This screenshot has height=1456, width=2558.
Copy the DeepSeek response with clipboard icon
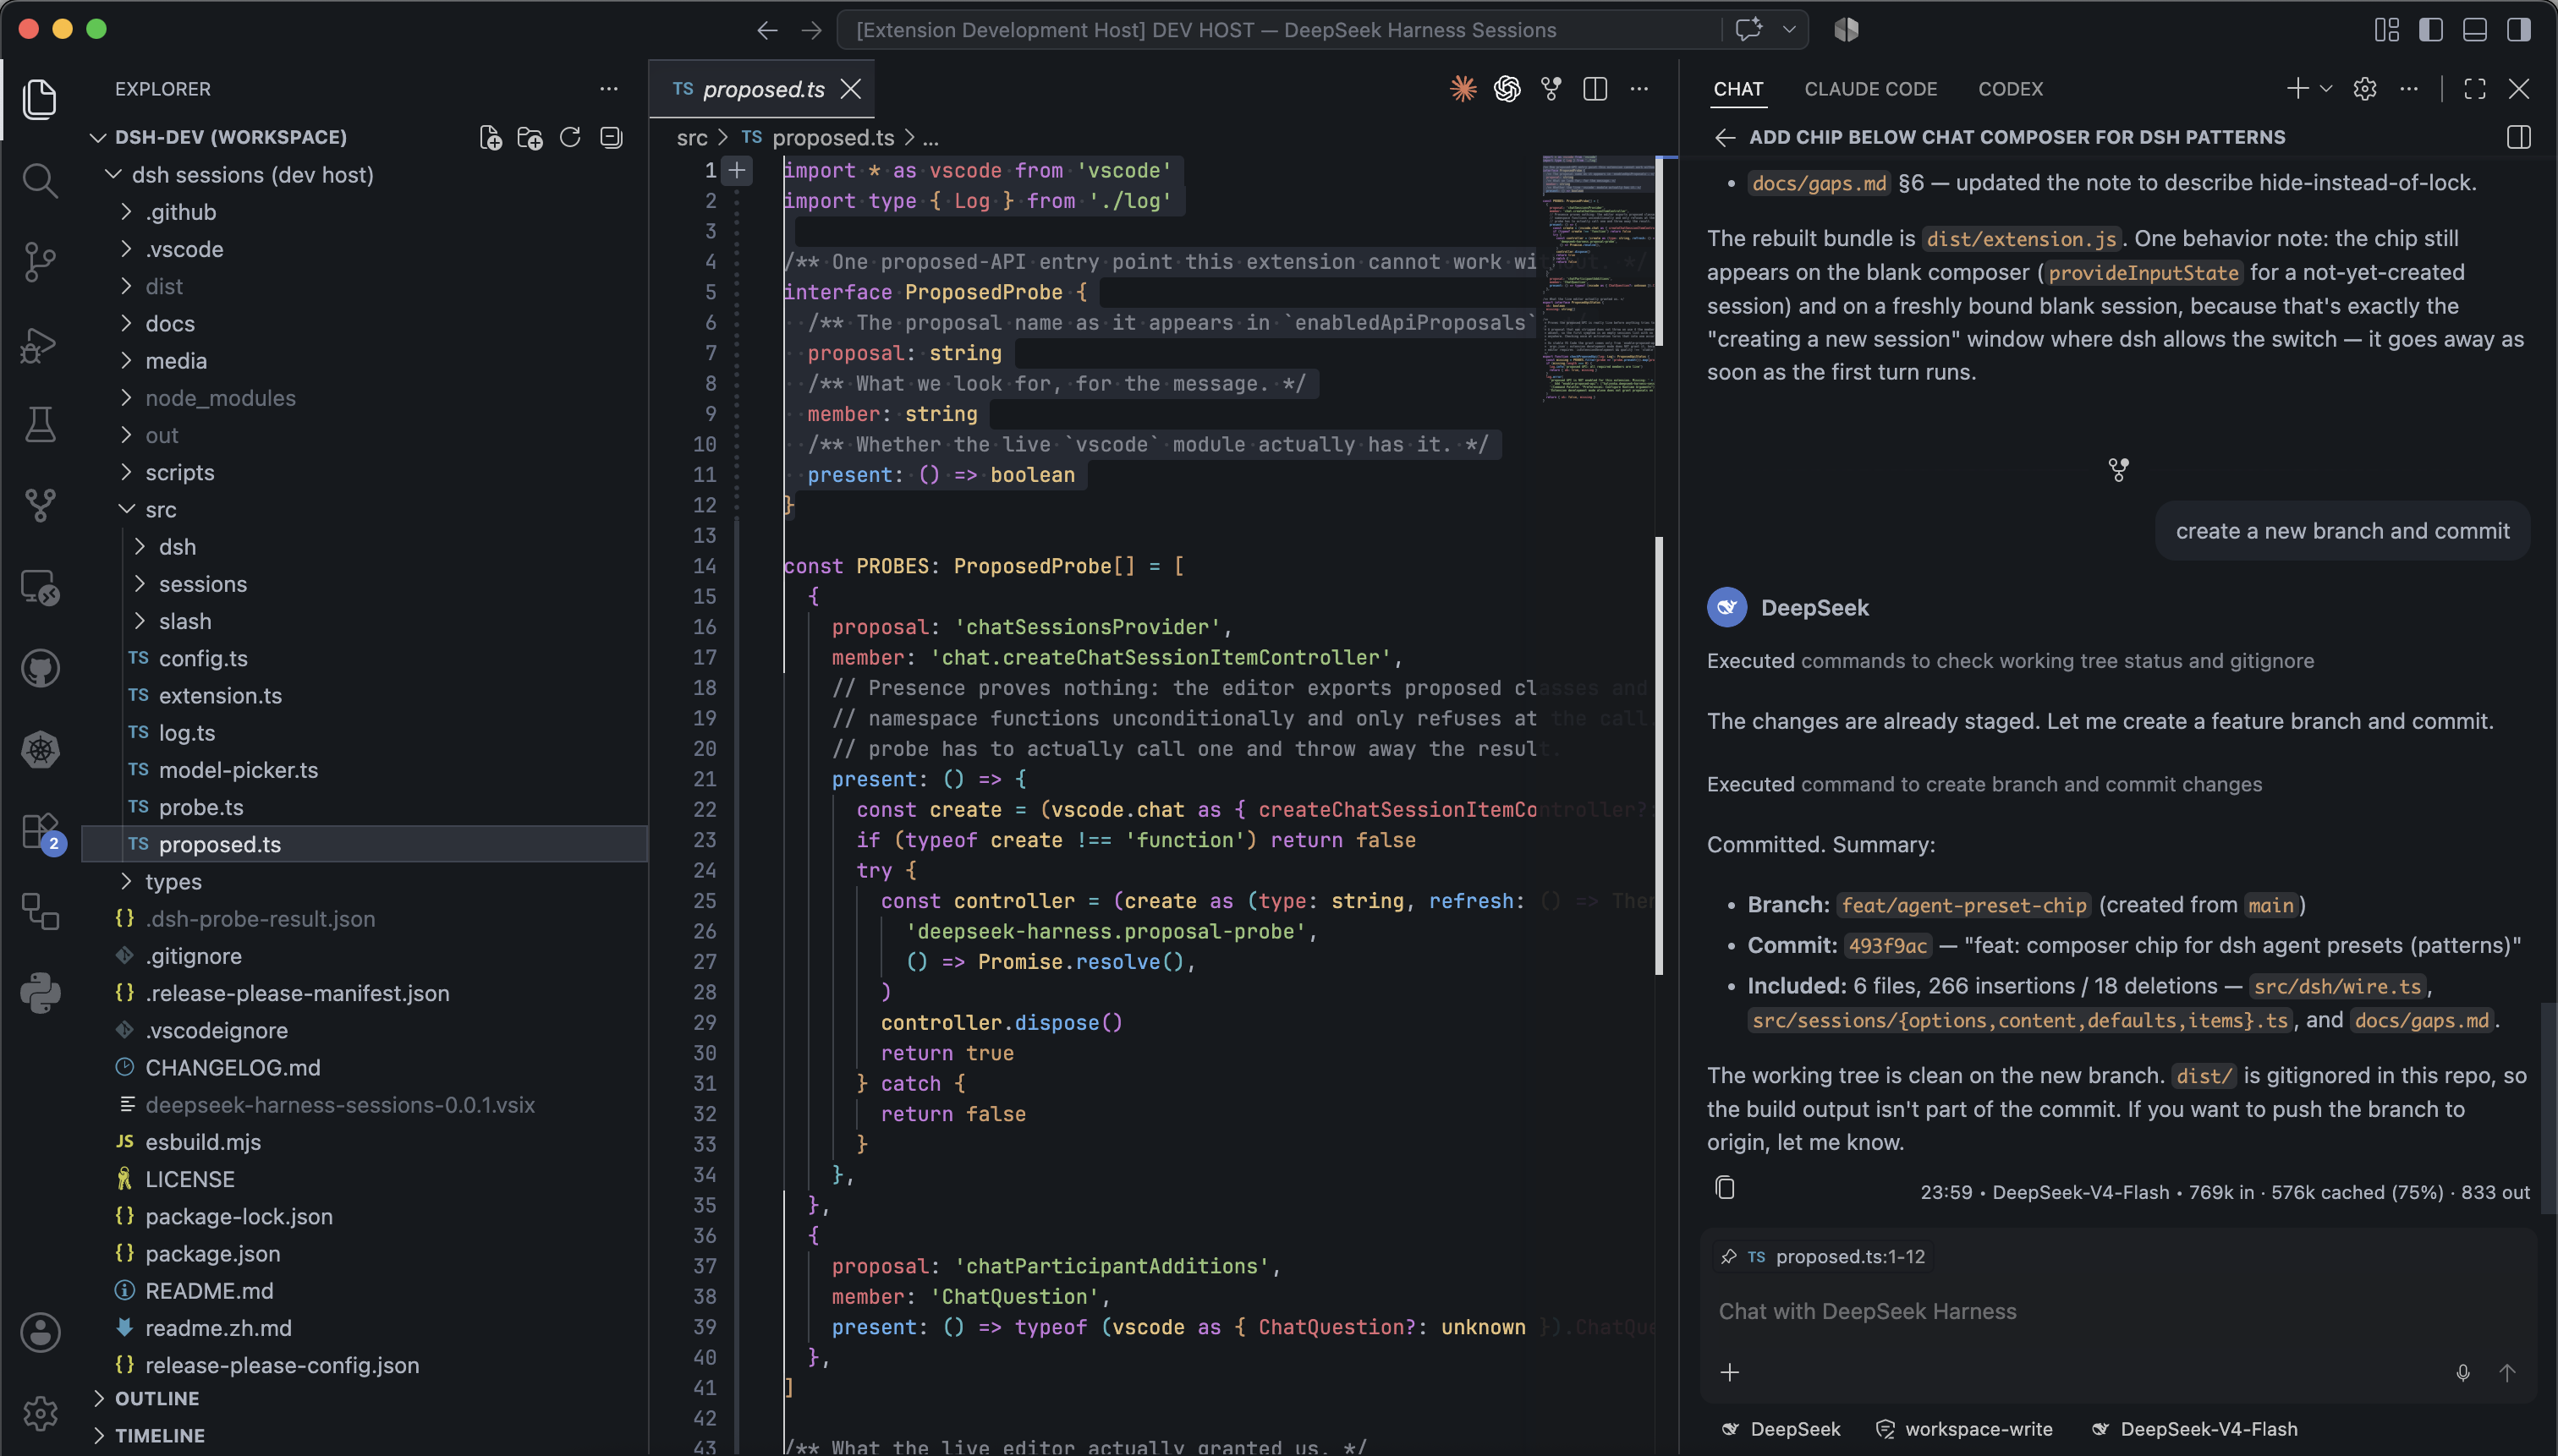tap(1725, 1187)
